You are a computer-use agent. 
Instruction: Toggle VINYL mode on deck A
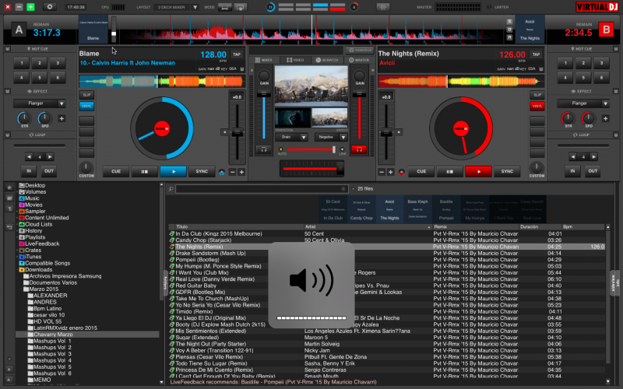86,106
